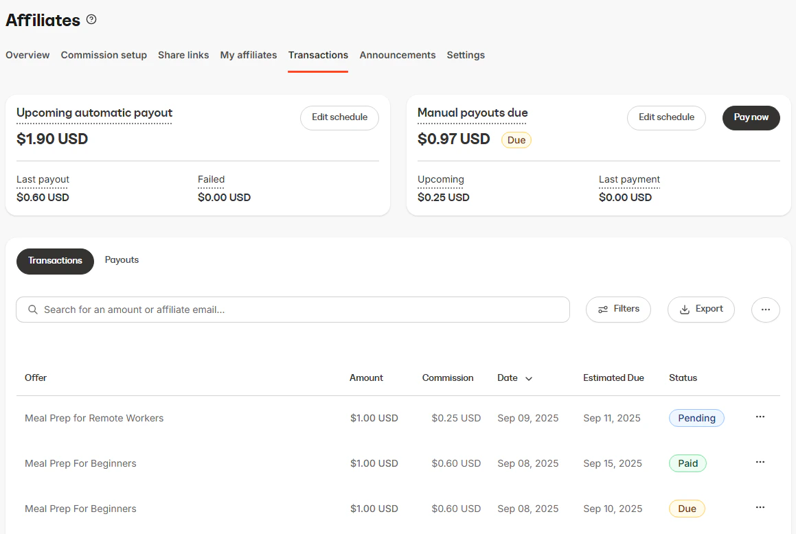The height and width of the screenshot is (534, 796).
Task: Edit schedule for manual payouts
Action: click(x=666, y=117)
